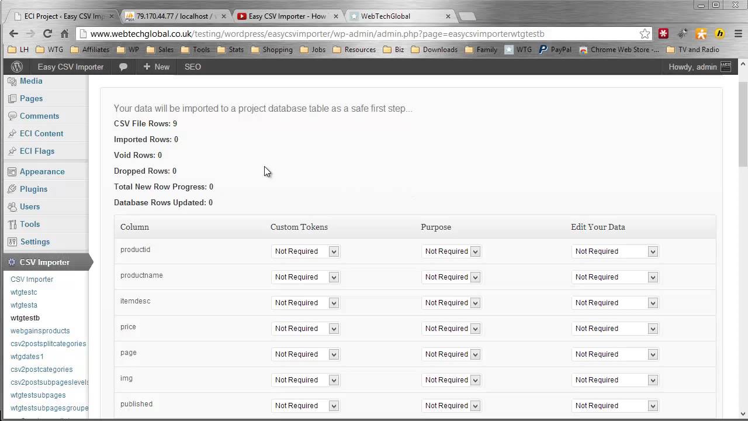Switch to WebTechGlobal browser tab
This screenshot has width=748, height=421.
(399, 16)
